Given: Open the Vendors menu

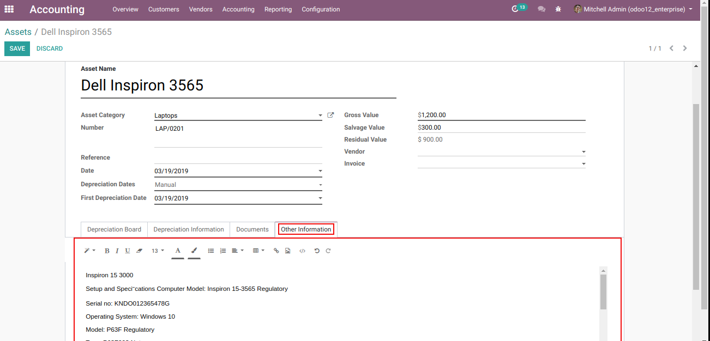Looking at the screenshot, I should 201,9.
